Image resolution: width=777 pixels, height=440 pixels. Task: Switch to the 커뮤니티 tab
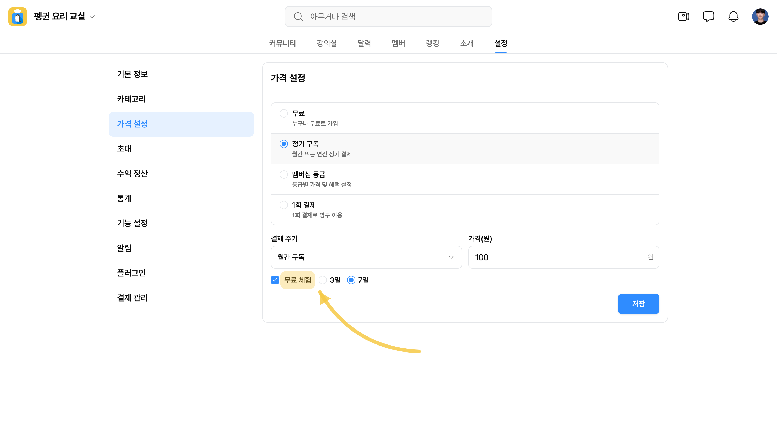pos(282,43)
